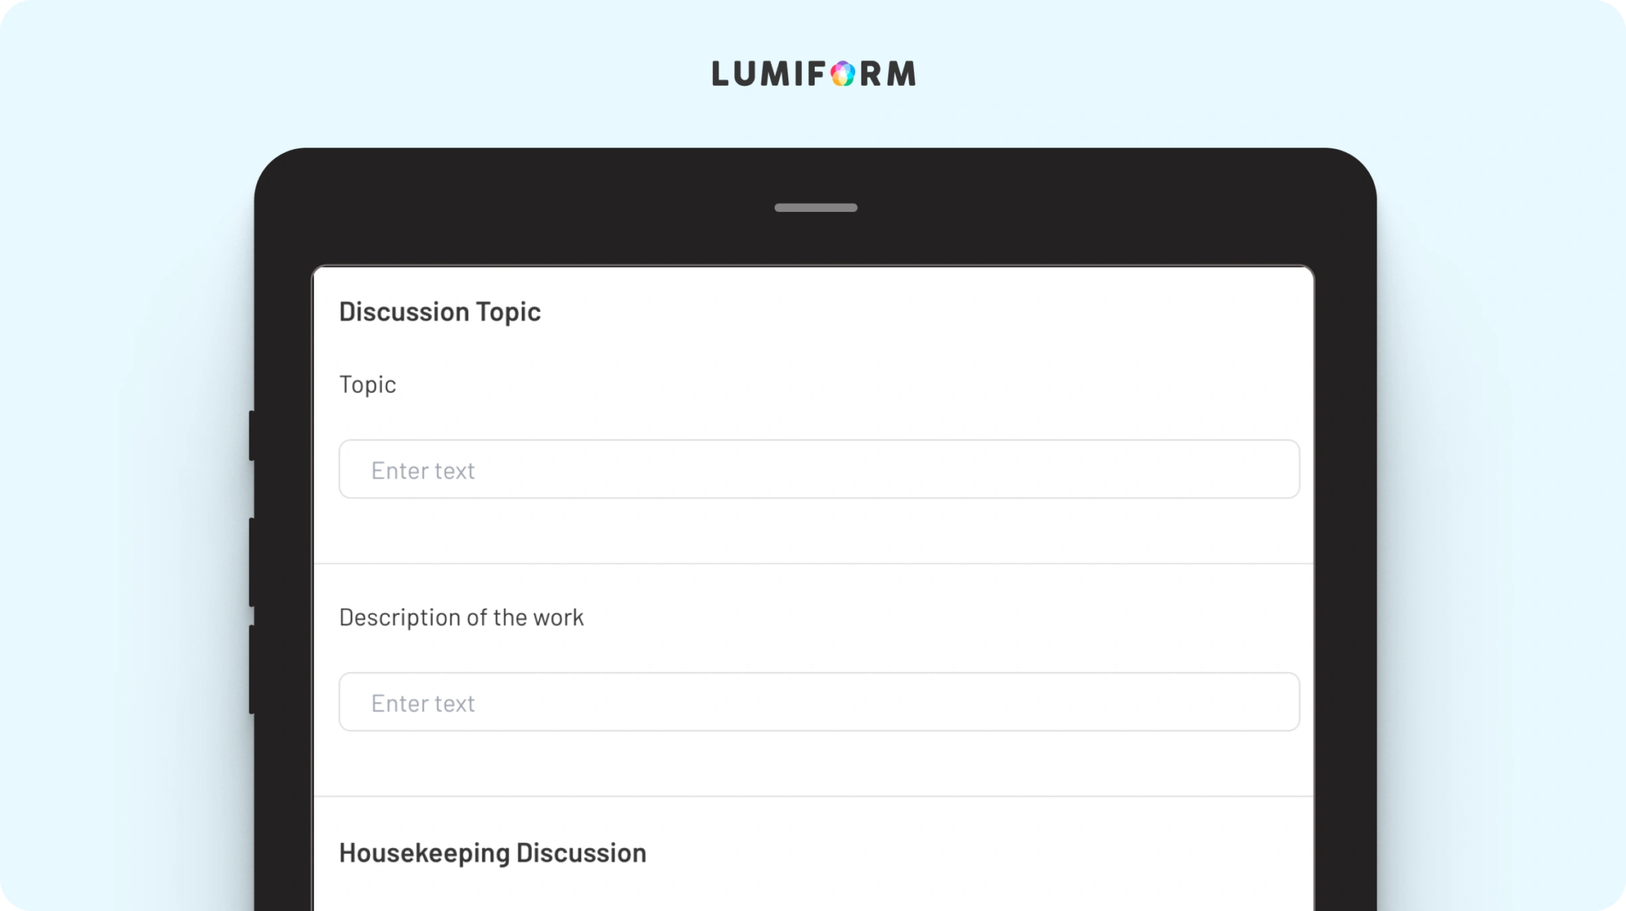The image size is (1626, 911).
Task: Click the letter L in the Lumiform logo
Action: [x=721, y=74]
